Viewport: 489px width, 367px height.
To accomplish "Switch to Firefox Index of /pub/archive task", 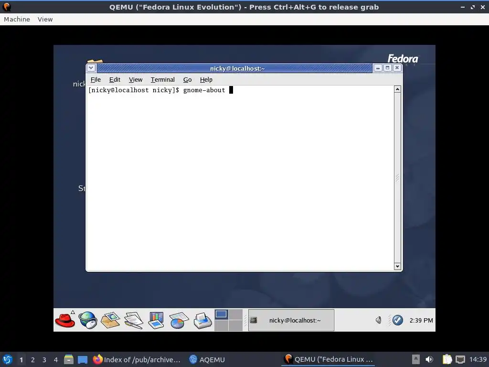I will (x=137, y=359).
